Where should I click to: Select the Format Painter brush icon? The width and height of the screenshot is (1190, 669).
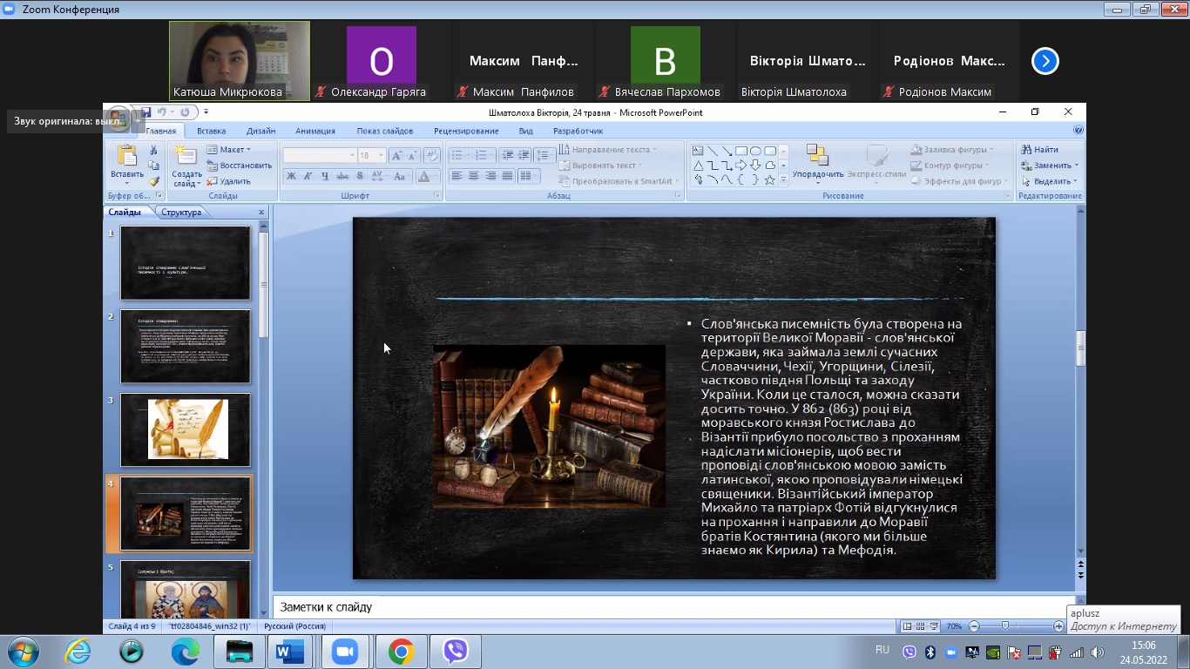tap(154, 181)
